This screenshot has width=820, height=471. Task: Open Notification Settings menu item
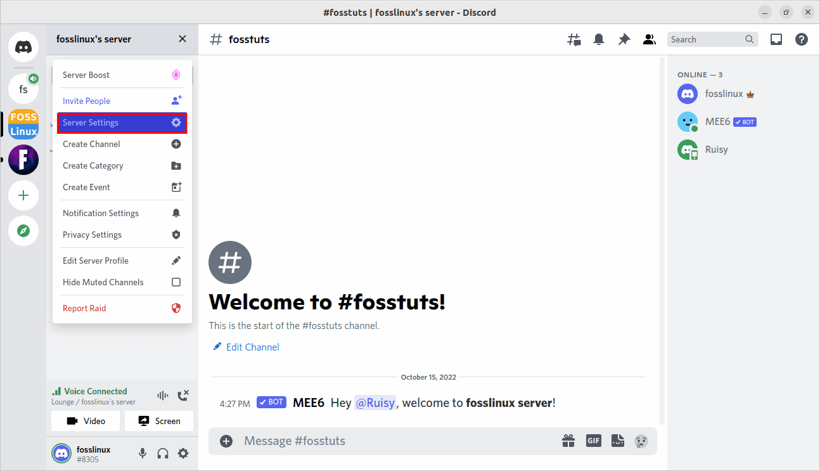(122, 213)
